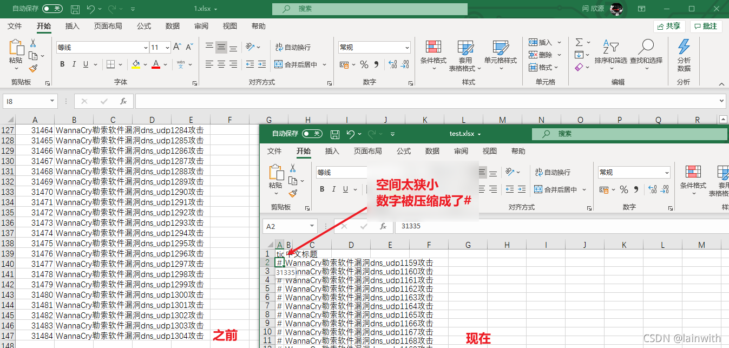Switch to 公式 Formulas tab in test.xlsx

[x=404, y=151]
